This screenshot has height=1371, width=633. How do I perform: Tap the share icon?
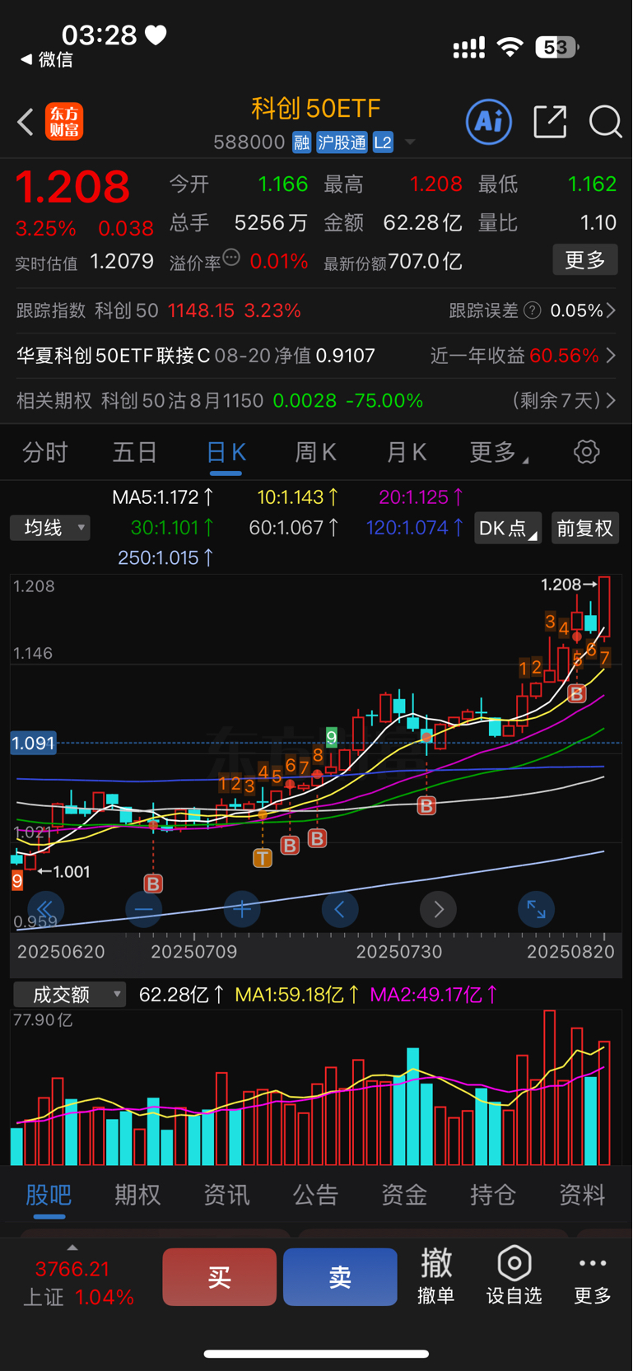point(550,122)
